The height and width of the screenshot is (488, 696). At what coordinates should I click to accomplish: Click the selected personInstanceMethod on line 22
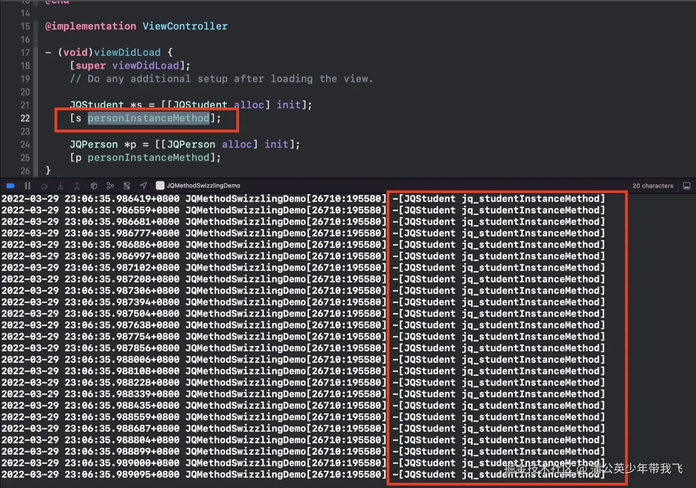coord(148,118)
